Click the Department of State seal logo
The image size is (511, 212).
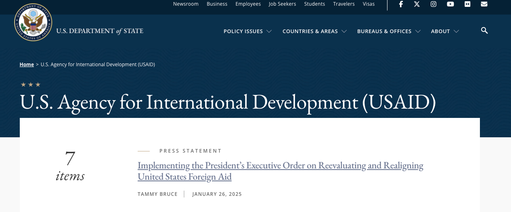pyautogui.click(x=33, y=22)
